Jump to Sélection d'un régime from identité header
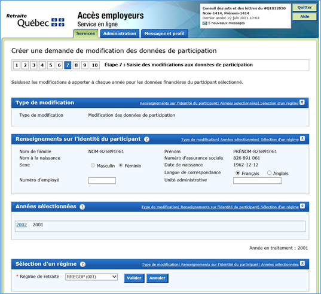This screenshot has width=321, height=294. (x=280, y=140)
